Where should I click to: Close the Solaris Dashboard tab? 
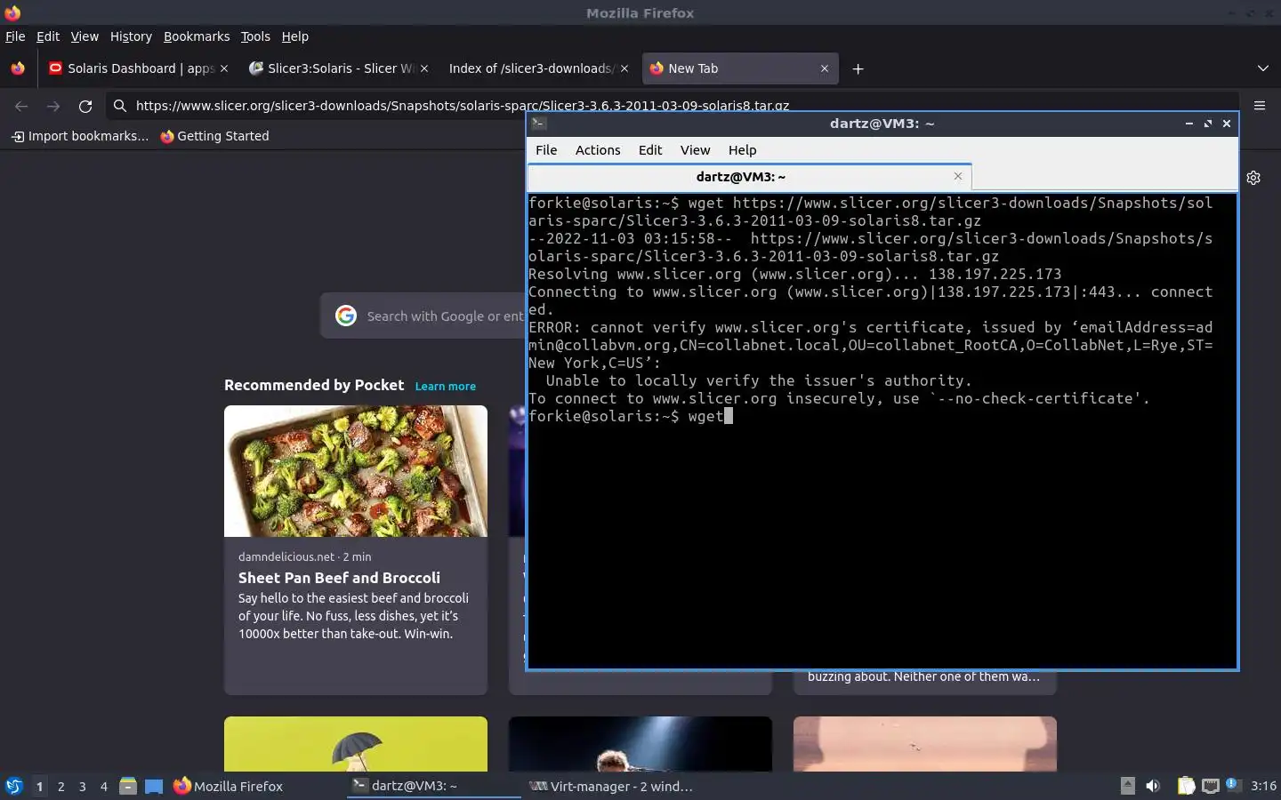tap(224, 68)
